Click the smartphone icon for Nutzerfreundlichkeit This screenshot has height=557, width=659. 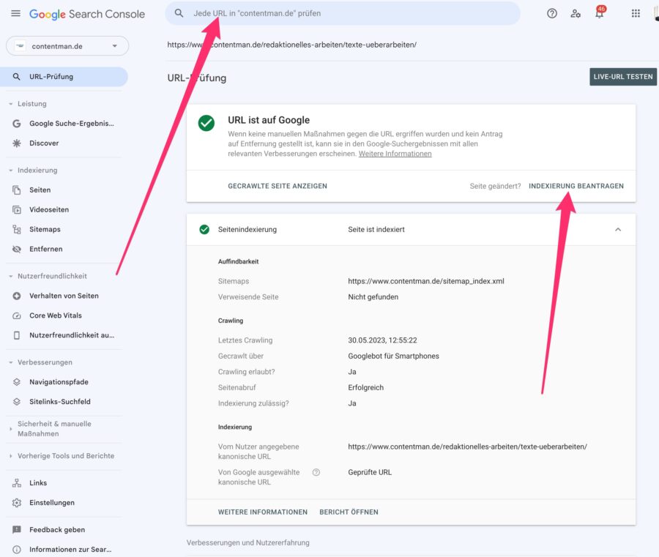pyautogui.click(x=16, y=335)
